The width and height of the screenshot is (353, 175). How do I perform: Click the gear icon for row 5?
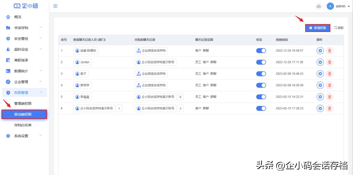pos(320,97)
